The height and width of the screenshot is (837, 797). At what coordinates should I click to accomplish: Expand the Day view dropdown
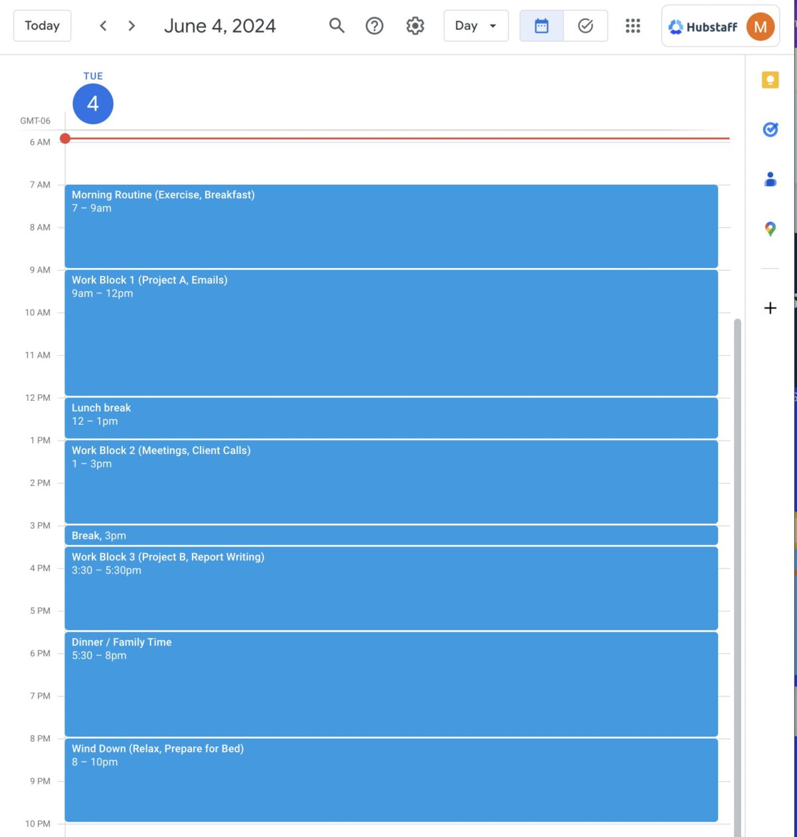tap(476, 26)
